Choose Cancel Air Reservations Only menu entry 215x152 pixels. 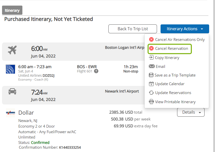pos(177,40)
